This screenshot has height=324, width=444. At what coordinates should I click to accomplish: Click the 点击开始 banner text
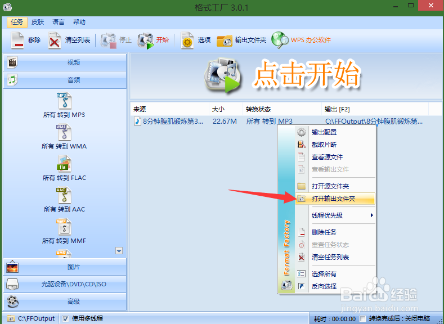tap(307, 75)
